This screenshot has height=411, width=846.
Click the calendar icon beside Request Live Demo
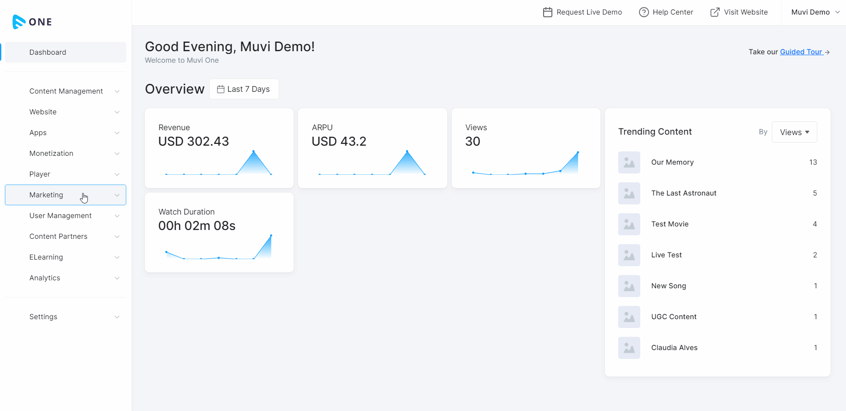tap(547, 12)
